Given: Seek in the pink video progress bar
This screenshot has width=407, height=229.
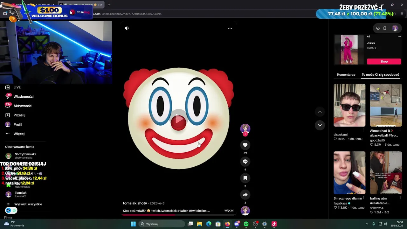Looking at the screenshot, I should click(x=179, y=215).
